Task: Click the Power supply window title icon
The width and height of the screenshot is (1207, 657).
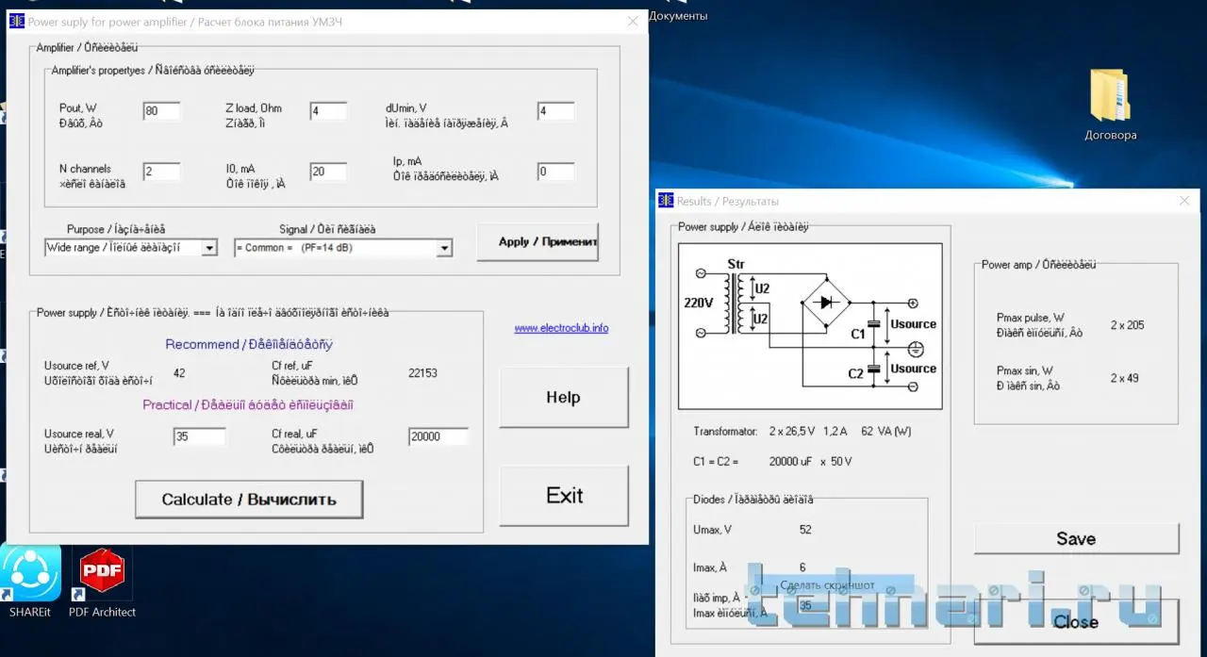Action: click(x=17, y=21)
